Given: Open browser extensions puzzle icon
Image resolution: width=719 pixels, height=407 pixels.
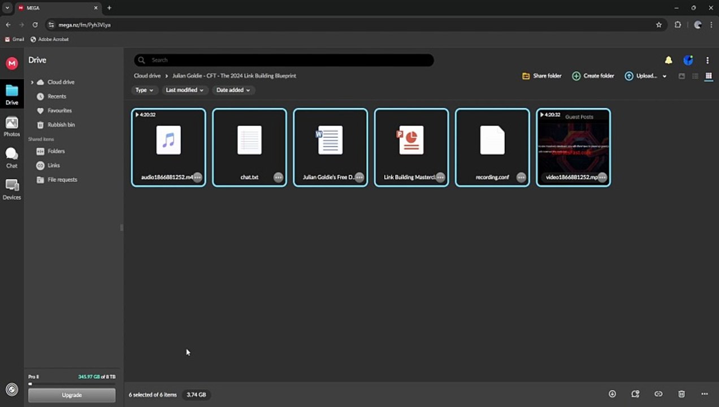Looking at the screenshot, I should point(678,25).
